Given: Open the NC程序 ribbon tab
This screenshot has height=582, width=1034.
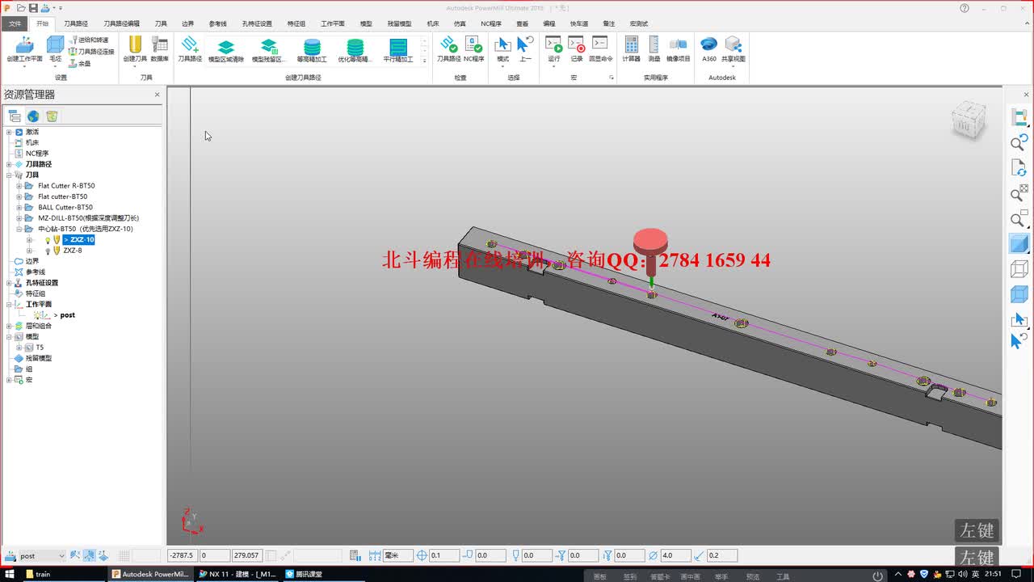Looking at the screenshot, I should pyautogui.click(x=491, y=23).
